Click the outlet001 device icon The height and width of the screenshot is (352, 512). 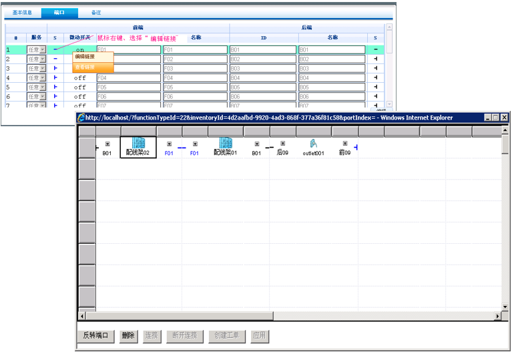coord(313,144)
